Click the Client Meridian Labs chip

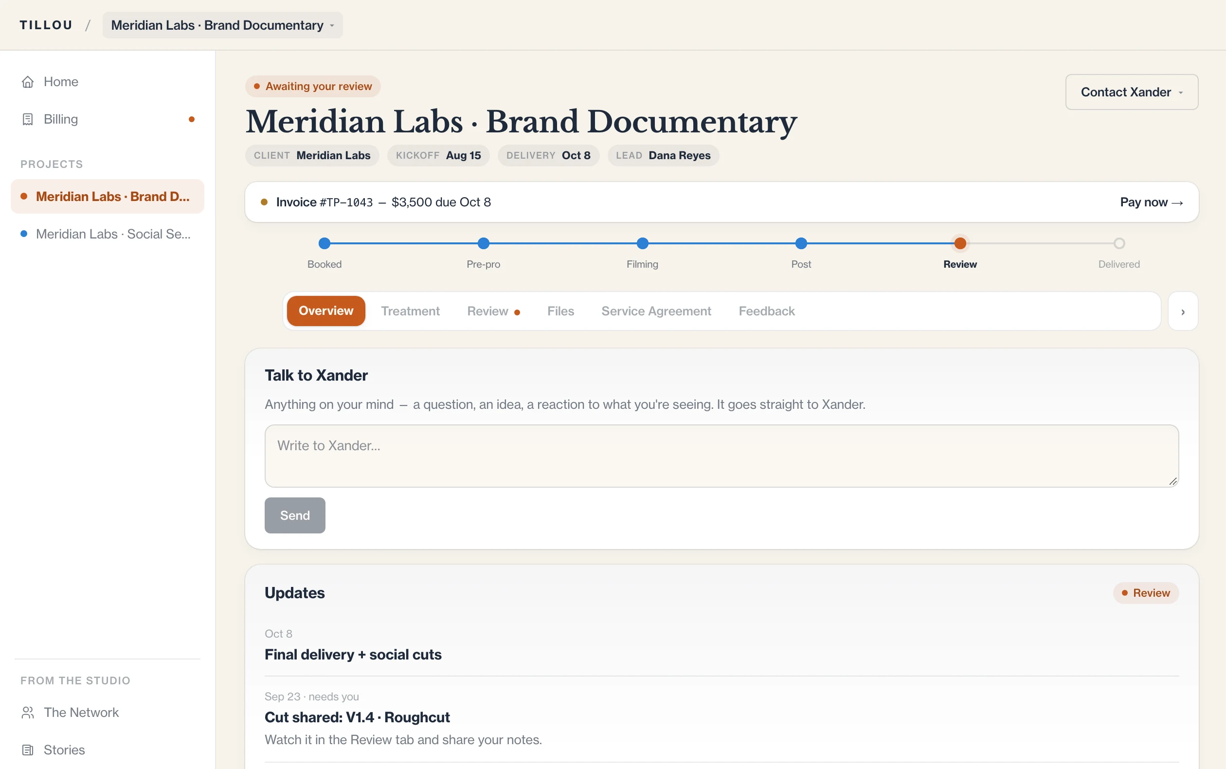click(312, 155)
